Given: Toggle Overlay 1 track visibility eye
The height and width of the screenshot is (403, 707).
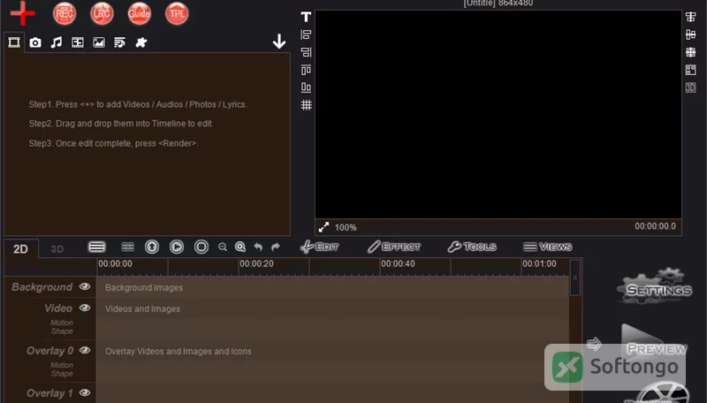Looking at the screenshot, I should pyautogui.click(x=85, y=392).
